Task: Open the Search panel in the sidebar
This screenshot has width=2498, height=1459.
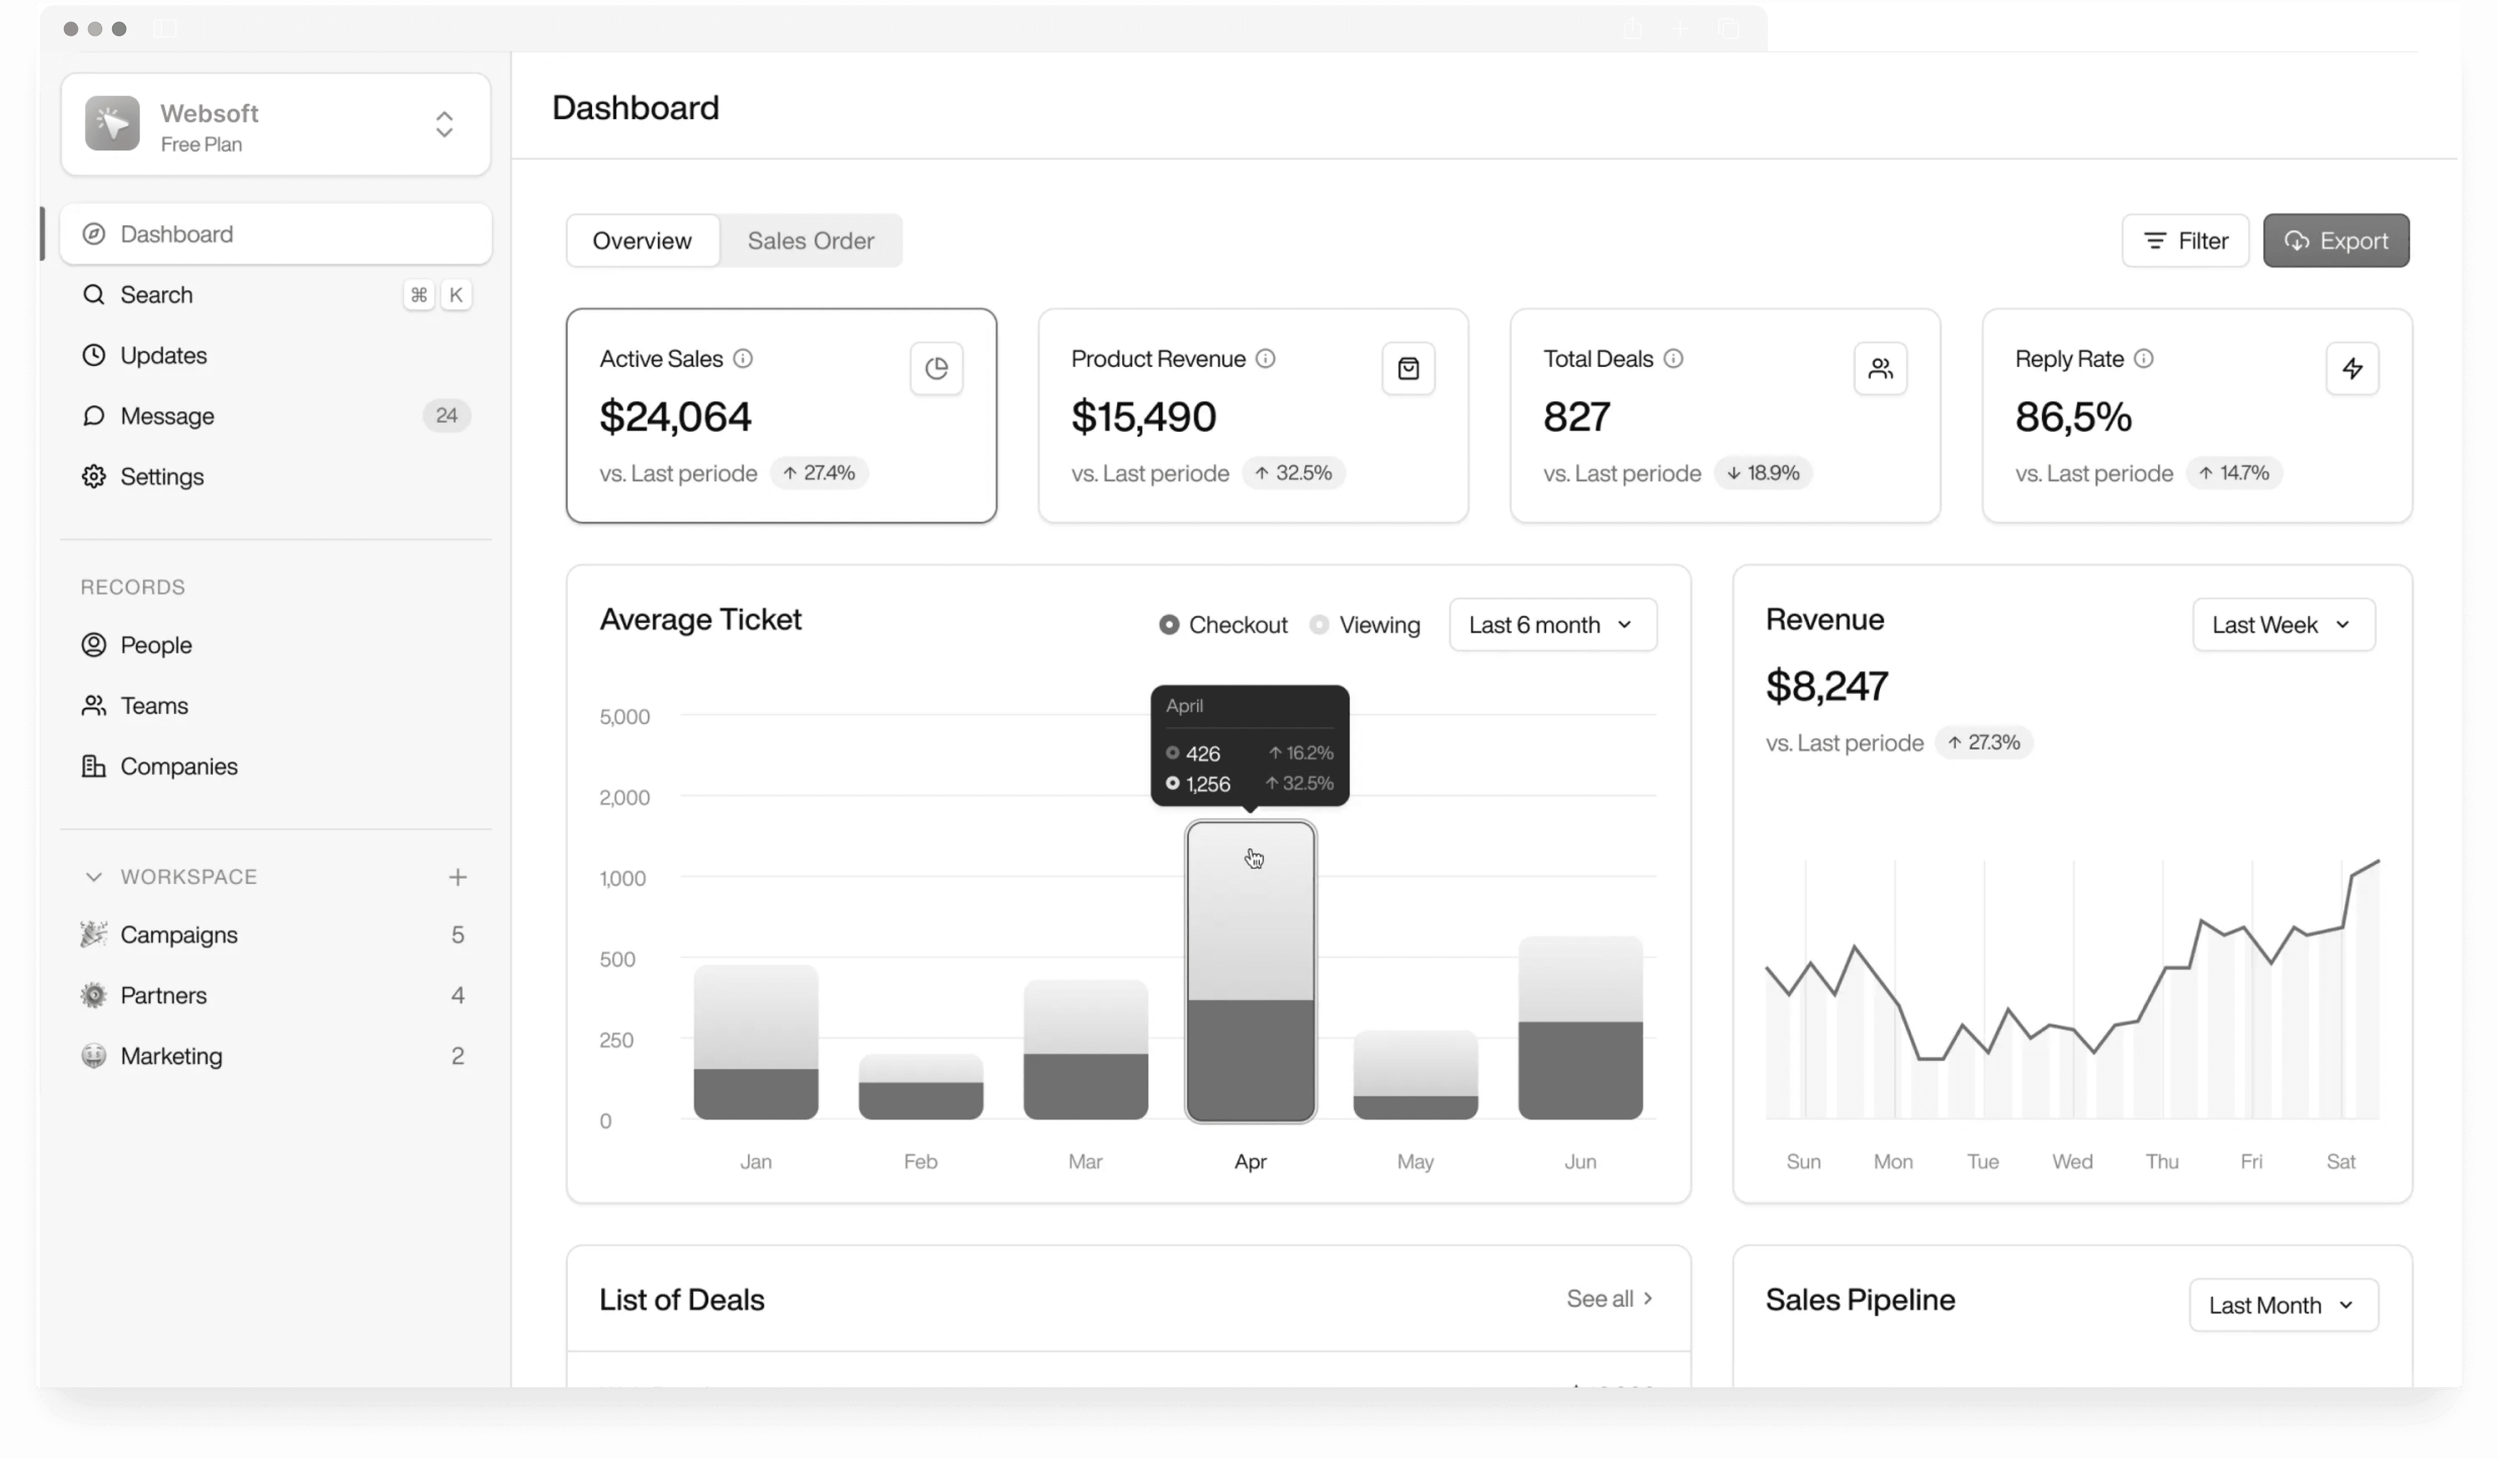Action: [157, 295]
